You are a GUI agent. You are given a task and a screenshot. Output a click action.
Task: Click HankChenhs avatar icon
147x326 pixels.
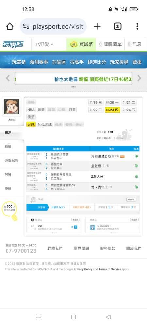[x=92, y=227]
